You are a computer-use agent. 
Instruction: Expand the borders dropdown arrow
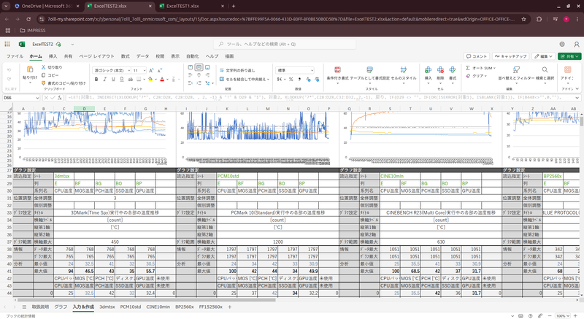(x=144, y=80)
